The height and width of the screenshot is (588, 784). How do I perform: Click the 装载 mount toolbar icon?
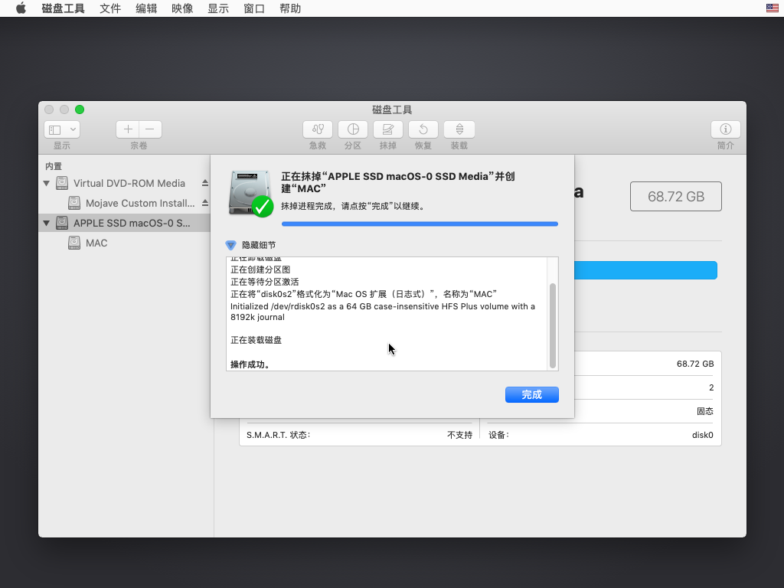pyautogui.click(x=459, y=129)
